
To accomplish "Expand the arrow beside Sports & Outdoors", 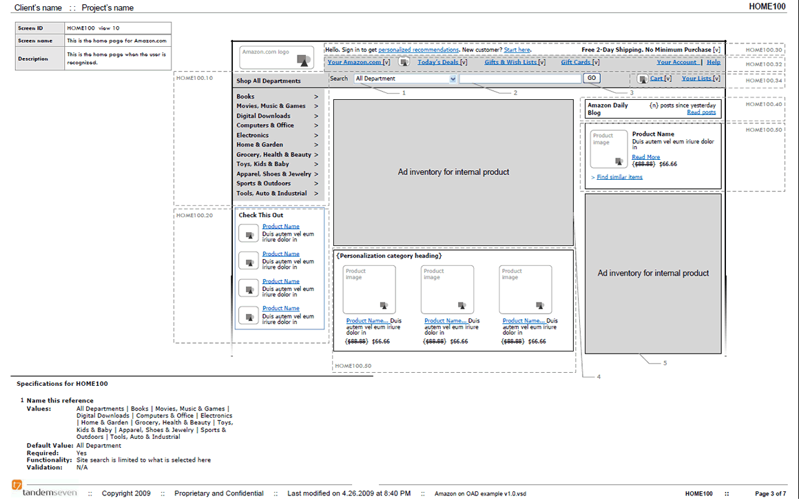I will pos(316,183).
